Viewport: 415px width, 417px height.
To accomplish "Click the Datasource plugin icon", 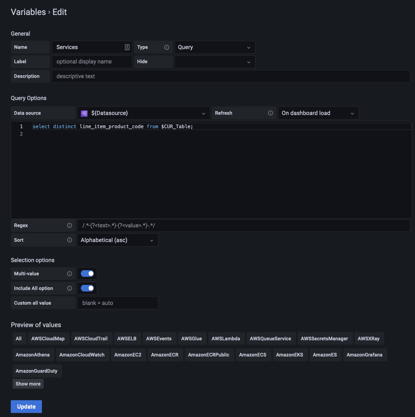I will [x=84, y=113].
